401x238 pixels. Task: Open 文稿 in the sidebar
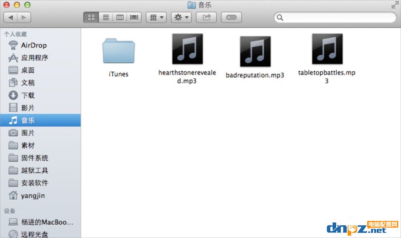coord(41,83)
